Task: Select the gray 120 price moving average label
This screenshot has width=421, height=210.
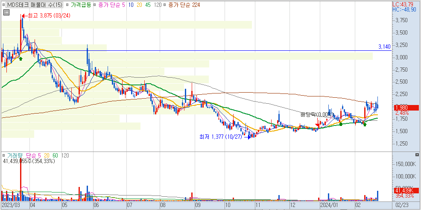Action: click(x=158, y=5)
